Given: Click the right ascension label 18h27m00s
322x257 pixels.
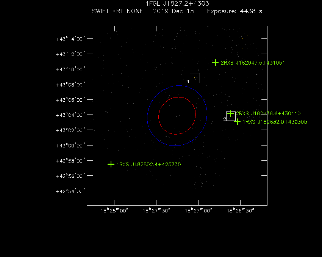Looking at the screenshot, I should pyautogui.click(x=199, y=211).
